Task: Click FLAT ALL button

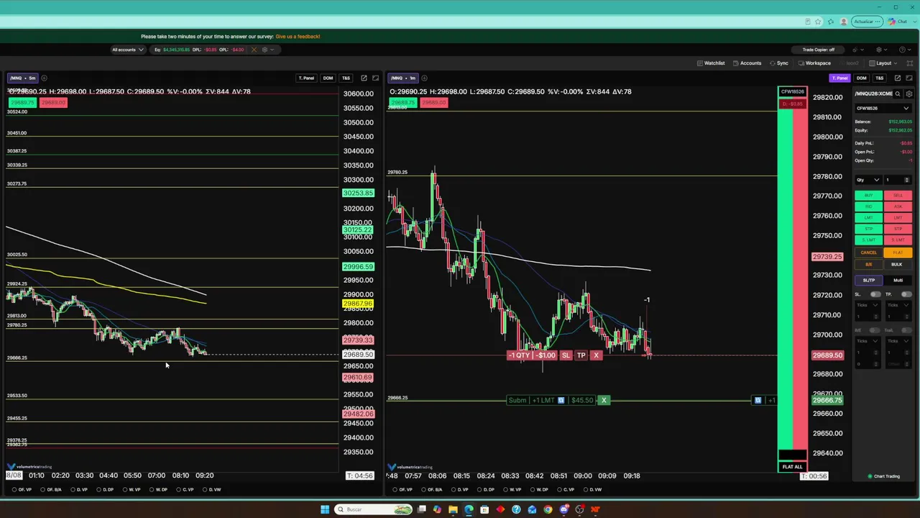Action: [792, 467]
